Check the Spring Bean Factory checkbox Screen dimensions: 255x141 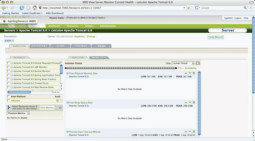pyautogui.click(x=8, y=79)
